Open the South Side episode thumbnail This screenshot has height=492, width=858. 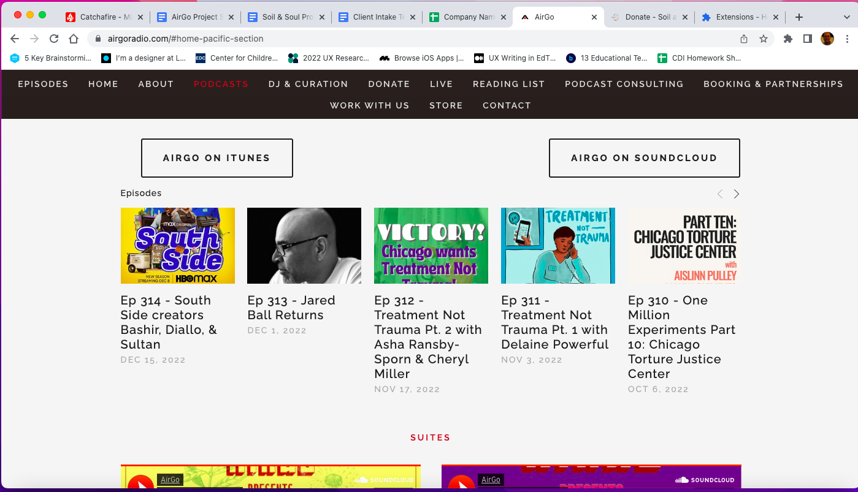(x=178, y=246)
